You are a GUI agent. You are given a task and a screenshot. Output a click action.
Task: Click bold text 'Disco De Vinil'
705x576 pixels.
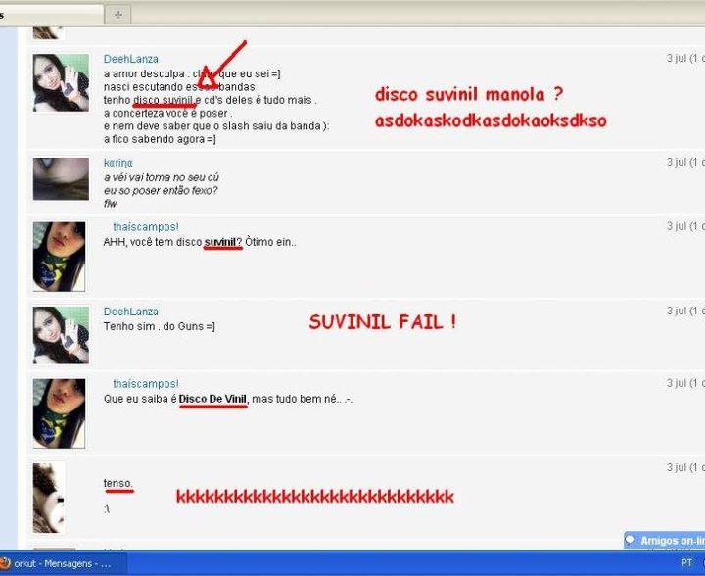coord(212,400)
